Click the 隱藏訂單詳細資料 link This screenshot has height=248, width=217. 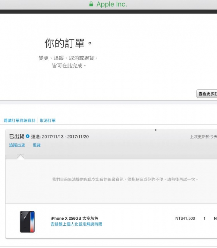coord(20,120)
